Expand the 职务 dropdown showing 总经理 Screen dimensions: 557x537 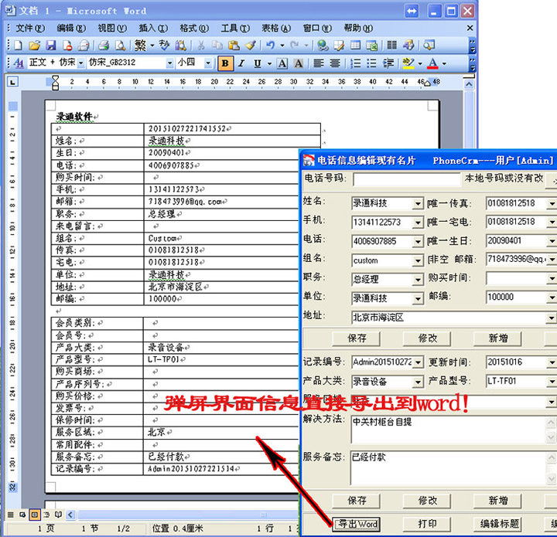coord(418,280)
